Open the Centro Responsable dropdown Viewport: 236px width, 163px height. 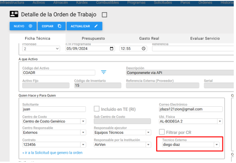tap(83, 132)
